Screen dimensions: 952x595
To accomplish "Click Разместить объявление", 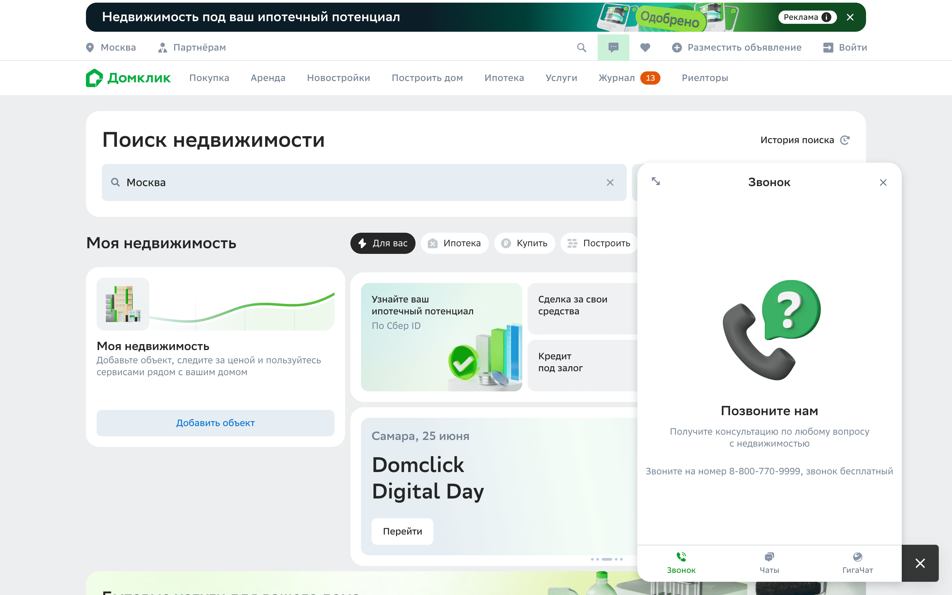I will (x=736, y=48).
